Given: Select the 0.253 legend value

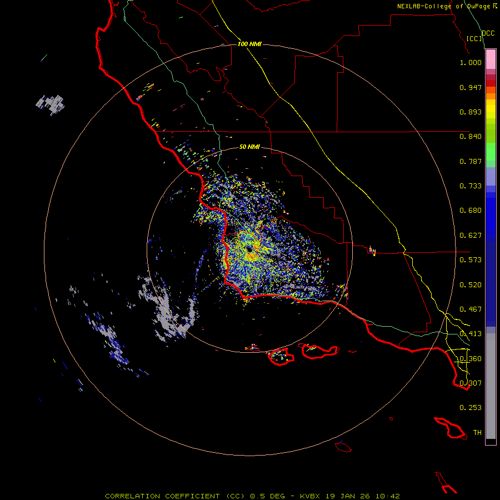Looking at the screenshot, I should (471, 408).
